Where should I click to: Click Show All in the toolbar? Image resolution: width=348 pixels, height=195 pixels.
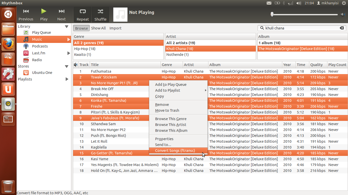[98, 28]
